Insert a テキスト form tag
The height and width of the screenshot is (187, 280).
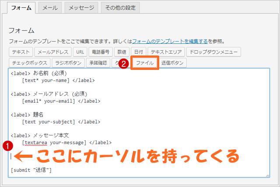(21, 52)
